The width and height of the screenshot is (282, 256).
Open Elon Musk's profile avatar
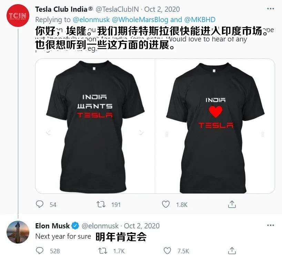tap(18, 232)
